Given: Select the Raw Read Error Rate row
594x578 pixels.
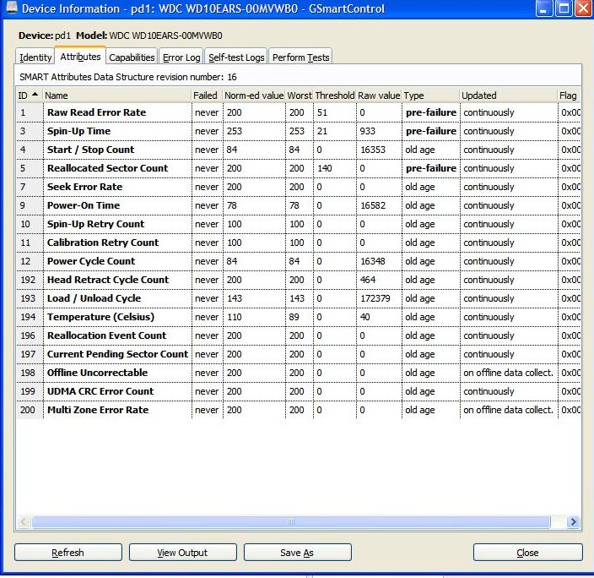Looking at the screenshot, I should (x=299, y=112).
